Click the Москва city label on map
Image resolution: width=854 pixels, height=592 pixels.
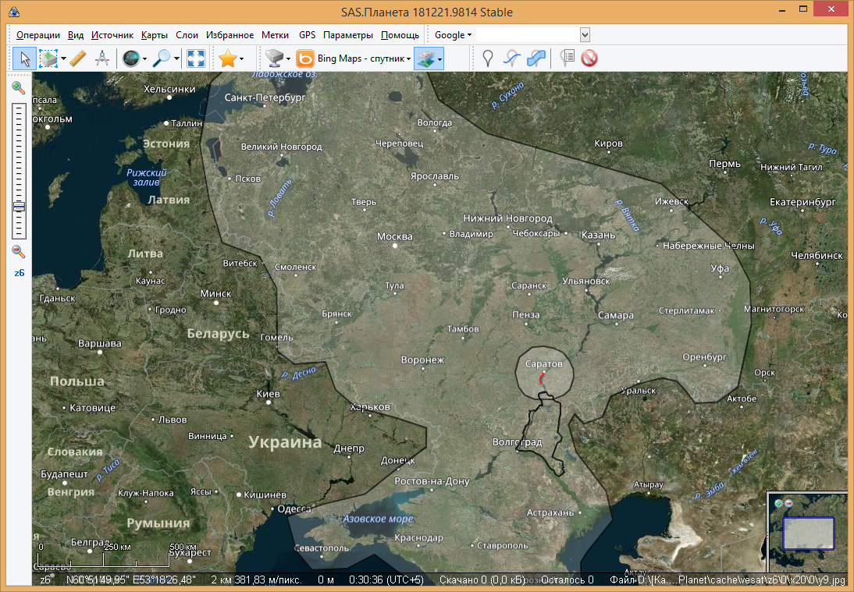[x=395, y=236]
